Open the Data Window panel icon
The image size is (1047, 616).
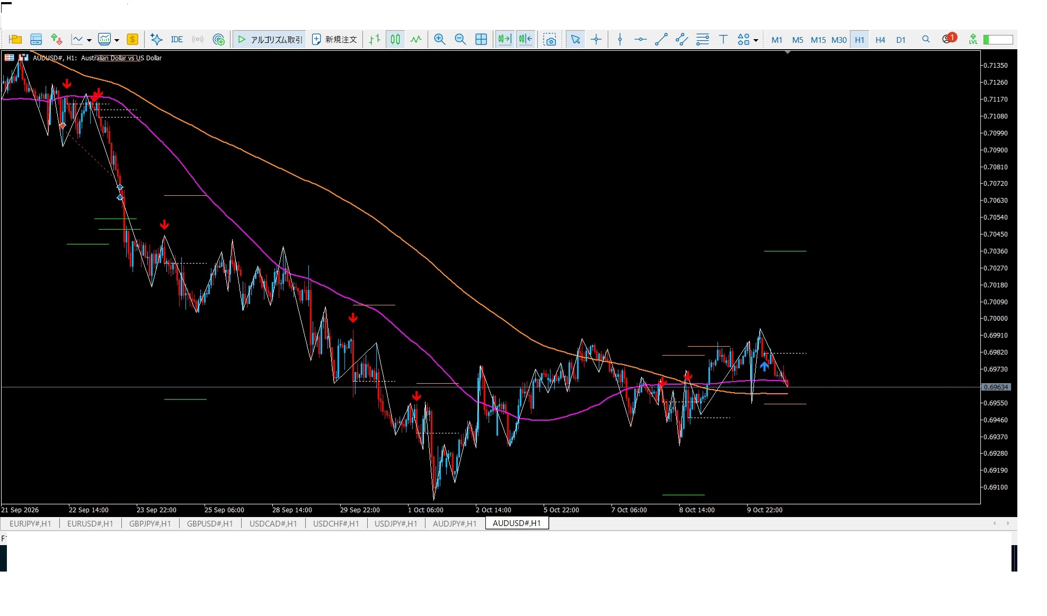point(36,39)
